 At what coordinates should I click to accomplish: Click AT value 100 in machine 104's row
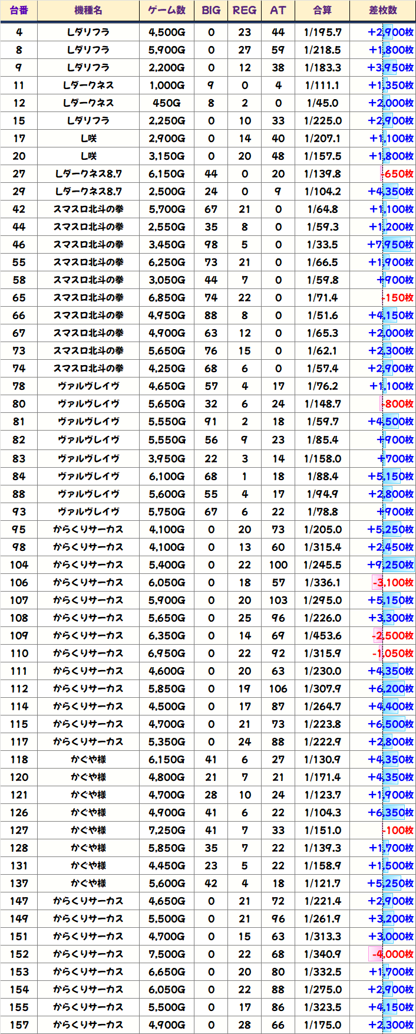278,565
